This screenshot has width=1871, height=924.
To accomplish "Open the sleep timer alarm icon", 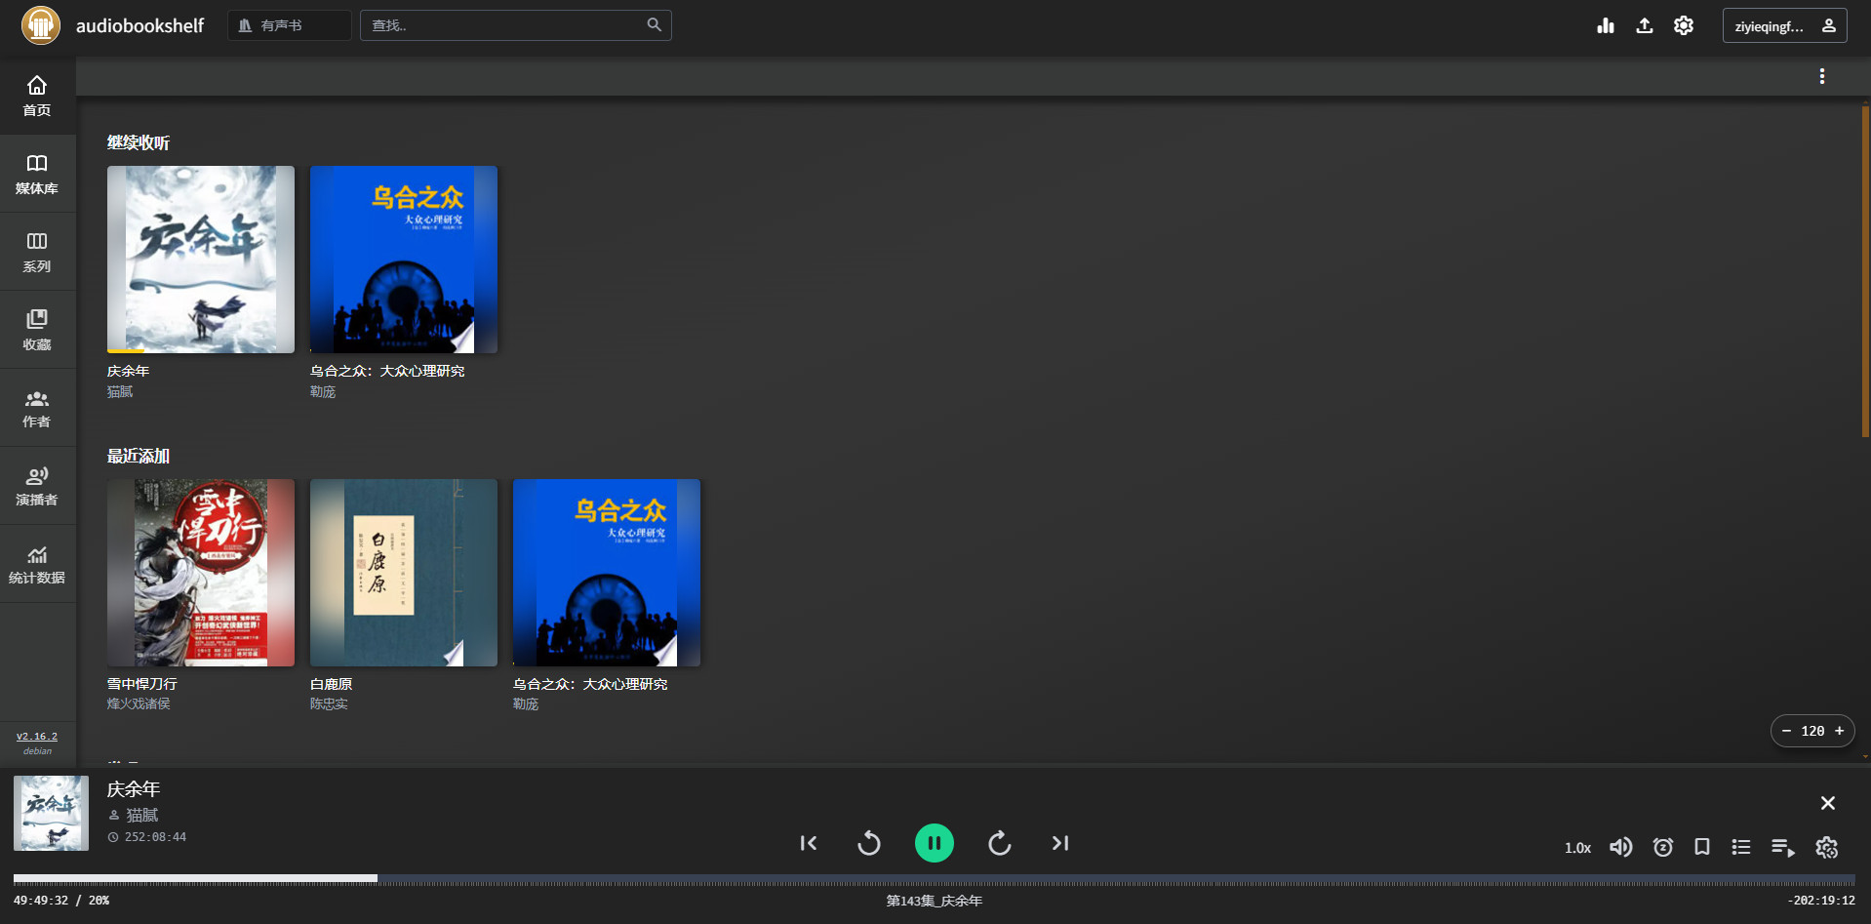I will [1663, 847].
